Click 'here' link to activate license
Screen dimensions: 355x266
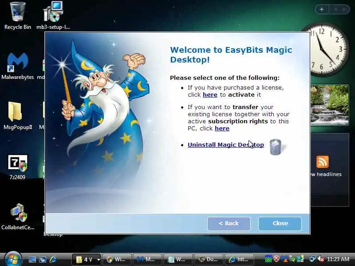point(210,95)
